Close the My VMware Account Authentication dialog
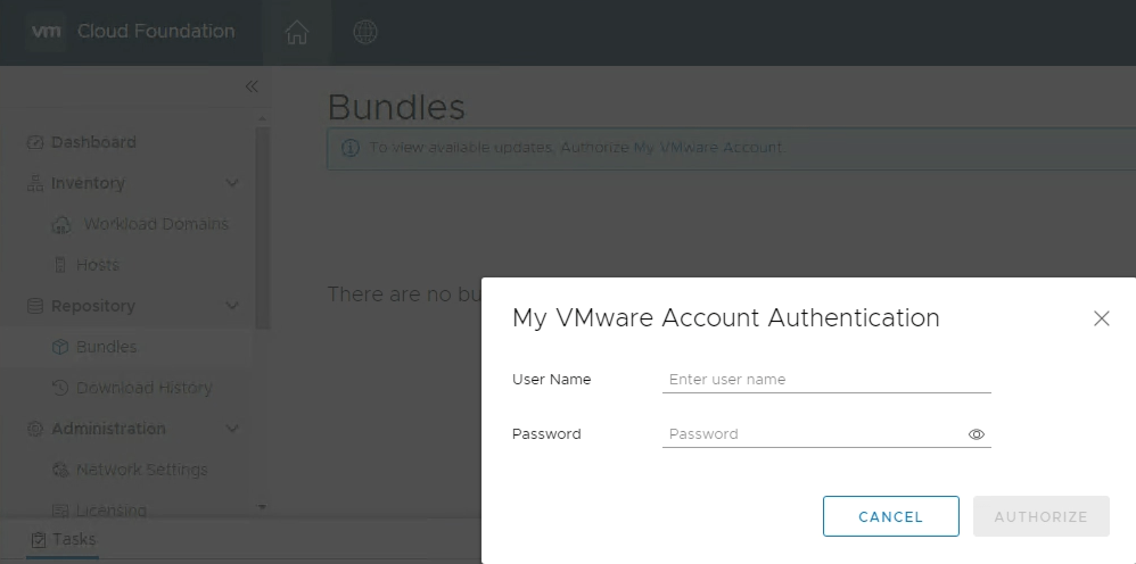This screenshot has height=564, width=1136. tap(1101, 318)
